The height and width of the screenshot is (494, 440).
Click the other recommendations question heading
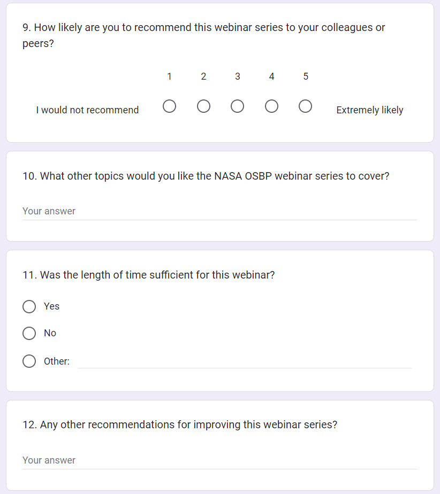pyautogui.click(x=180, y=425)
